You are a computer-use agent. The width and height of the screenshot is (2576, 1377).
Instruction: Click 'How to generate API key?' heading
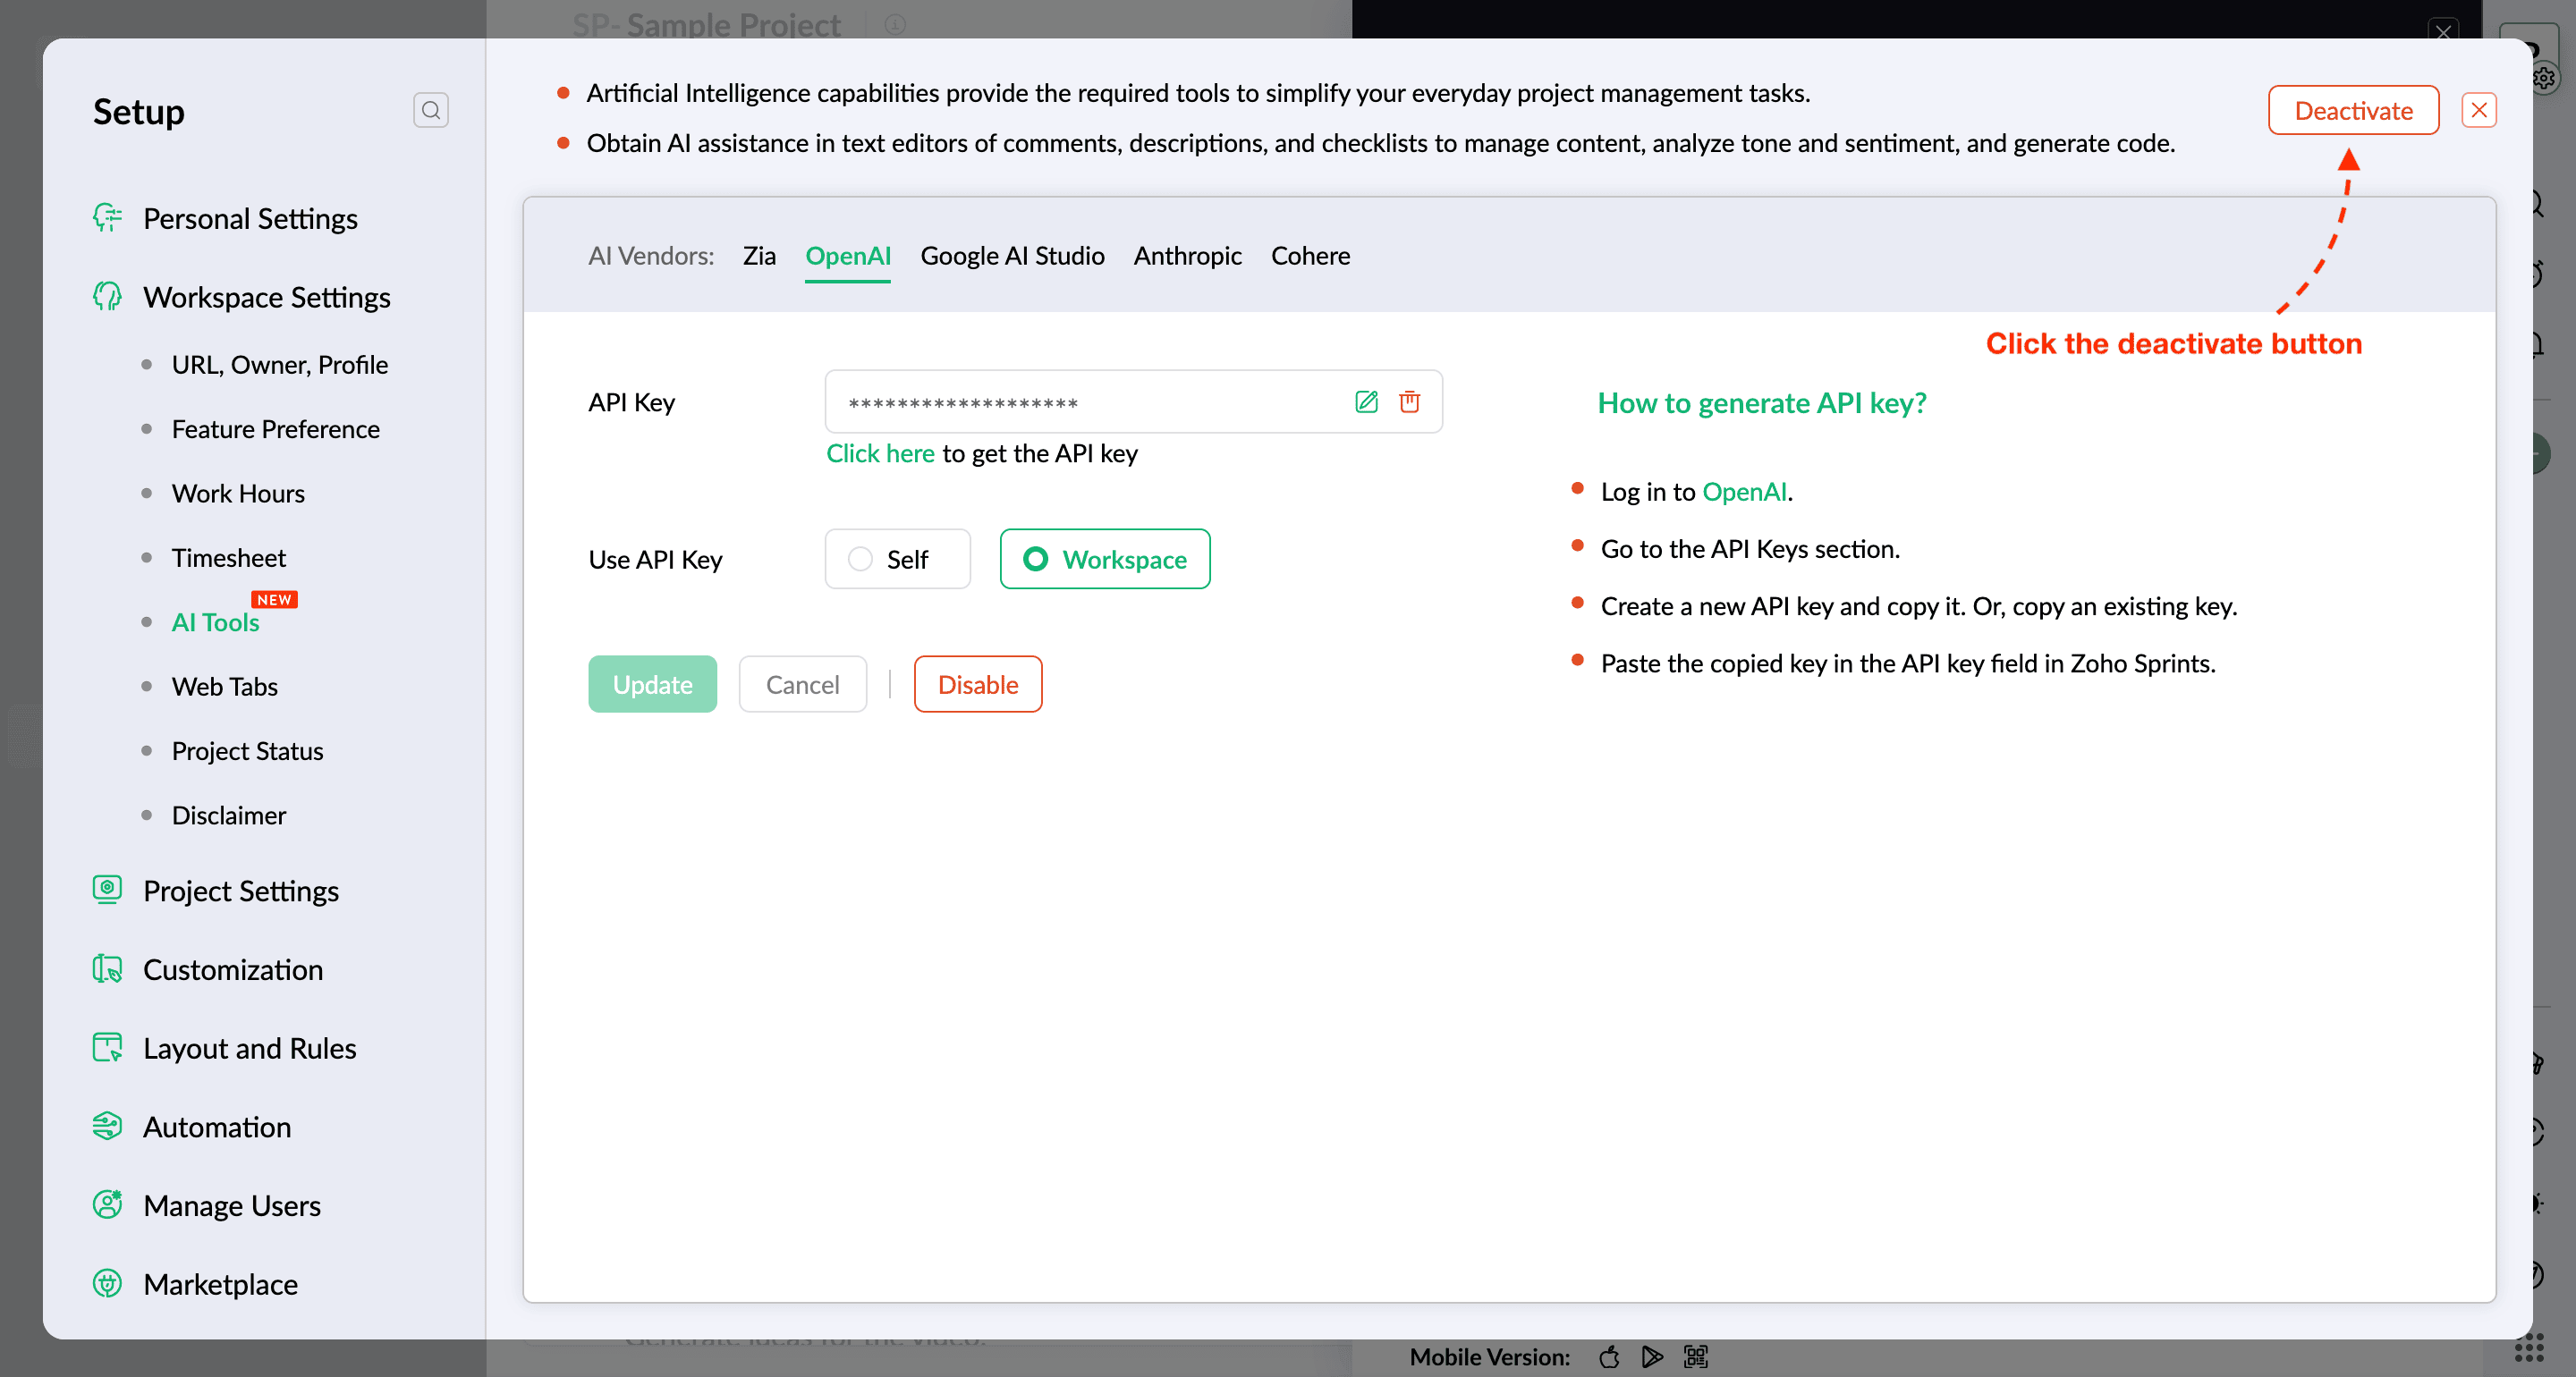point(1762,402)
